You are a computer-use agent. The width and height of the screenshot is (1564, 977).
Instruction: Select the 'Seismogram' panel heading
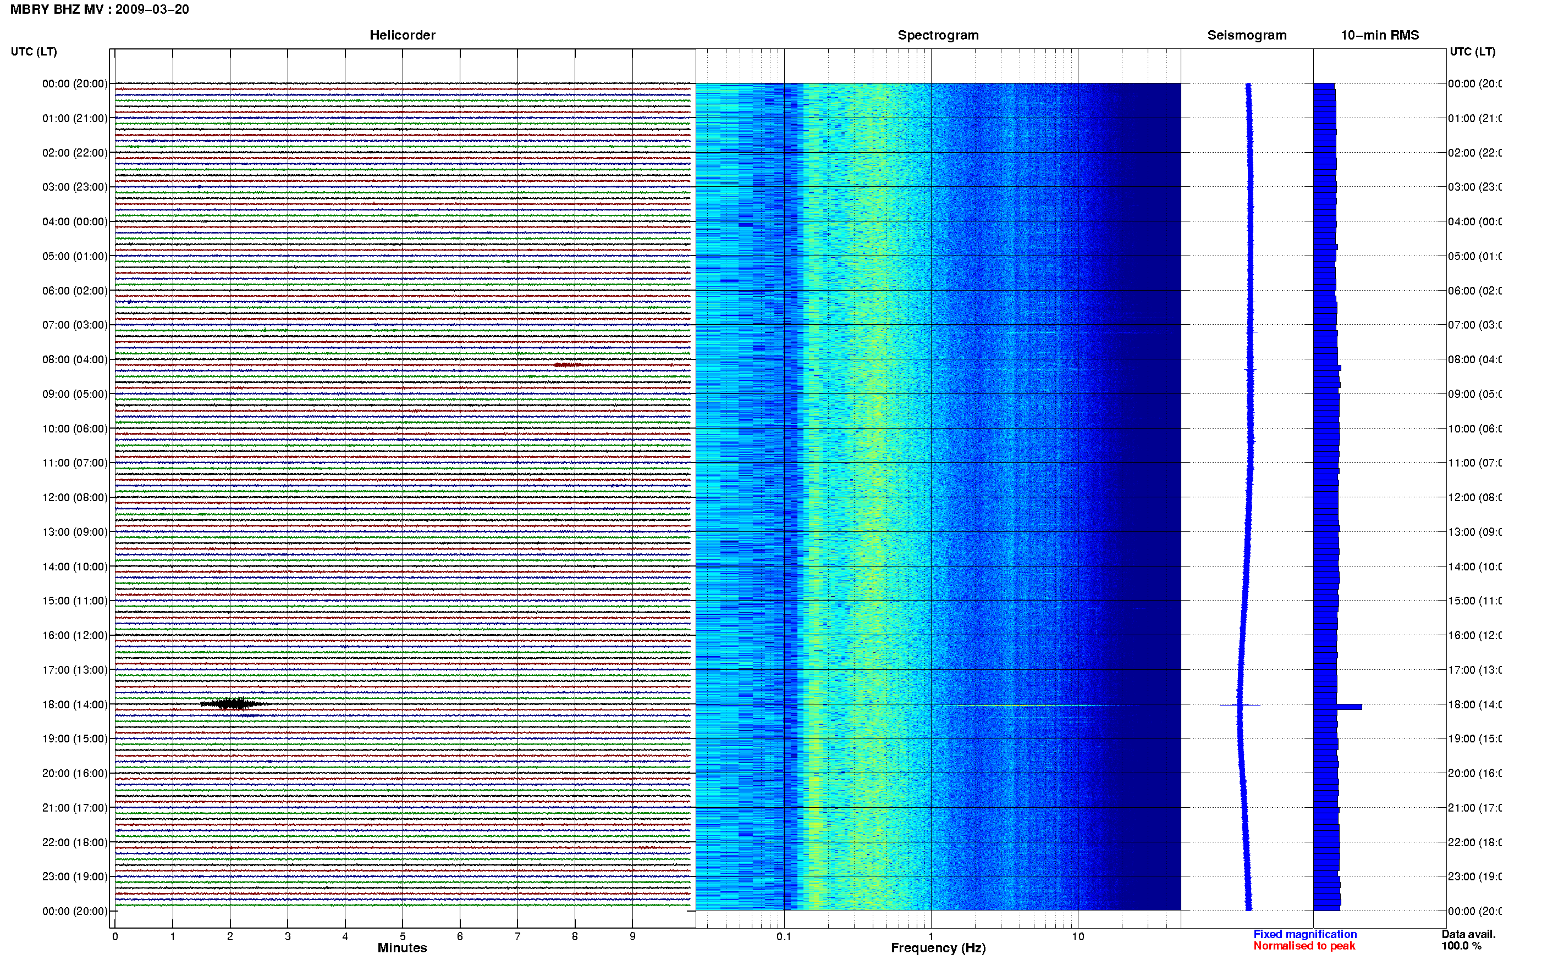pos(1247,35)
